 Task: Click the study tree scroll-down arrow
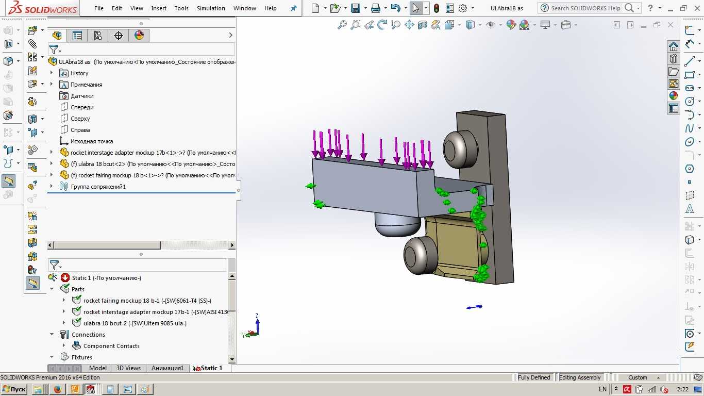[x=232, y=359]
